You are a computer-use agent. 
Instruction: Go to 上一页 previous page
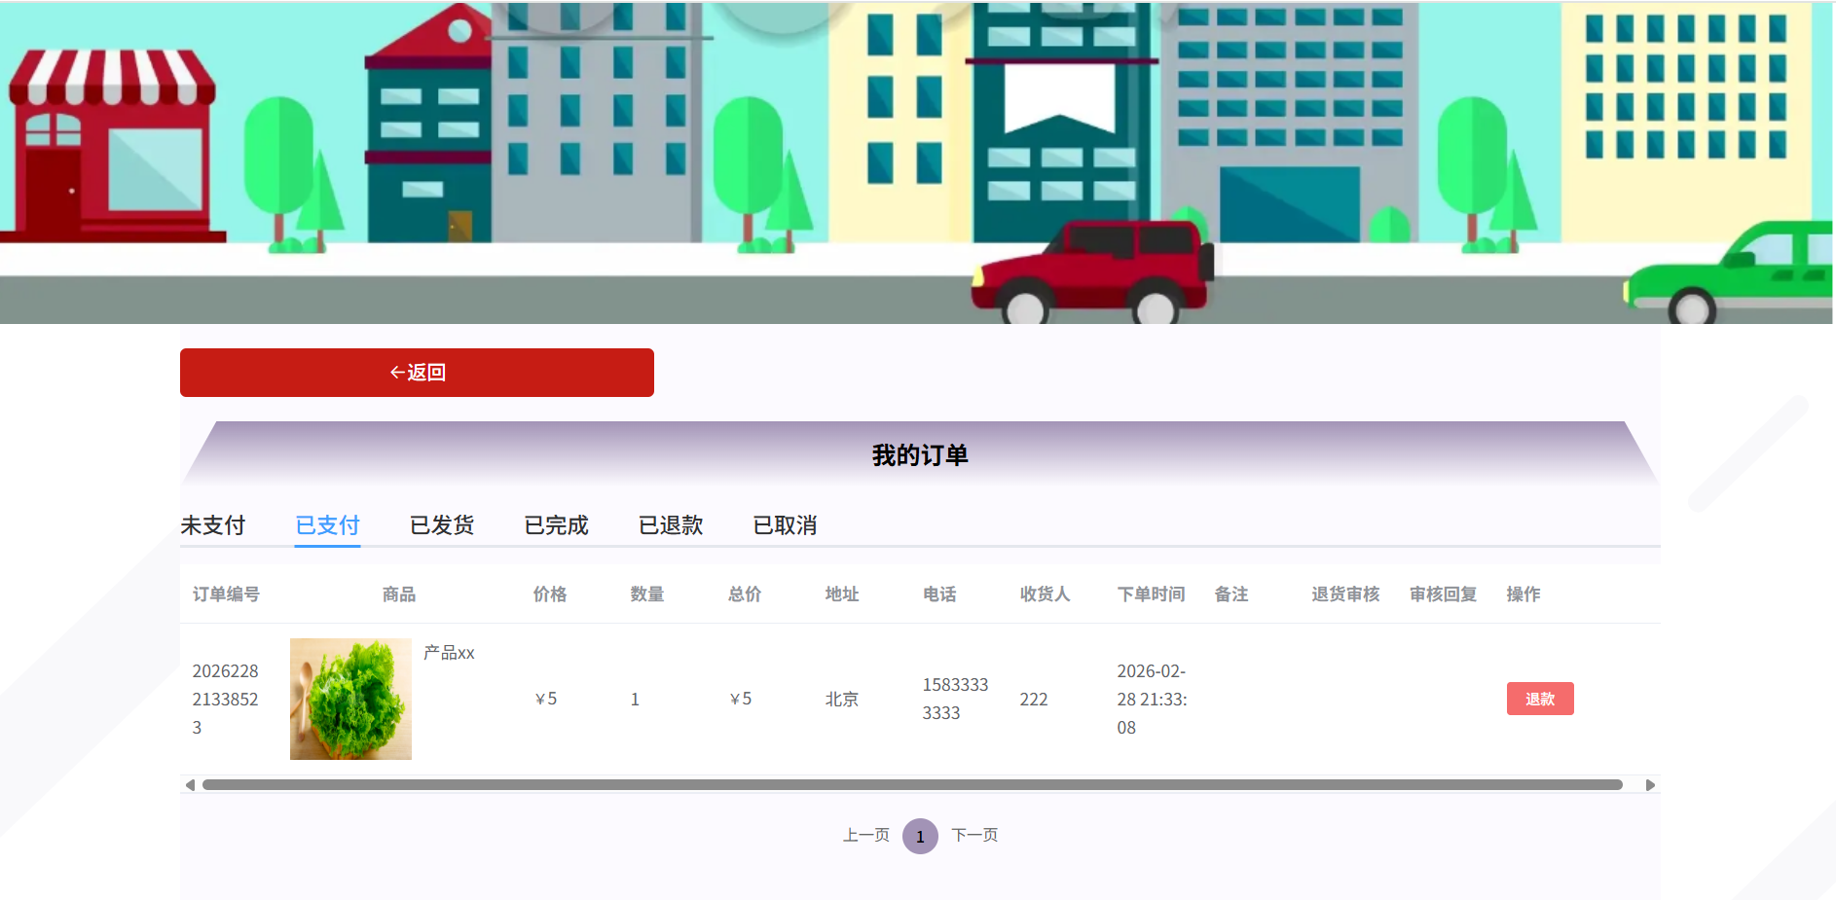(866, 835)
